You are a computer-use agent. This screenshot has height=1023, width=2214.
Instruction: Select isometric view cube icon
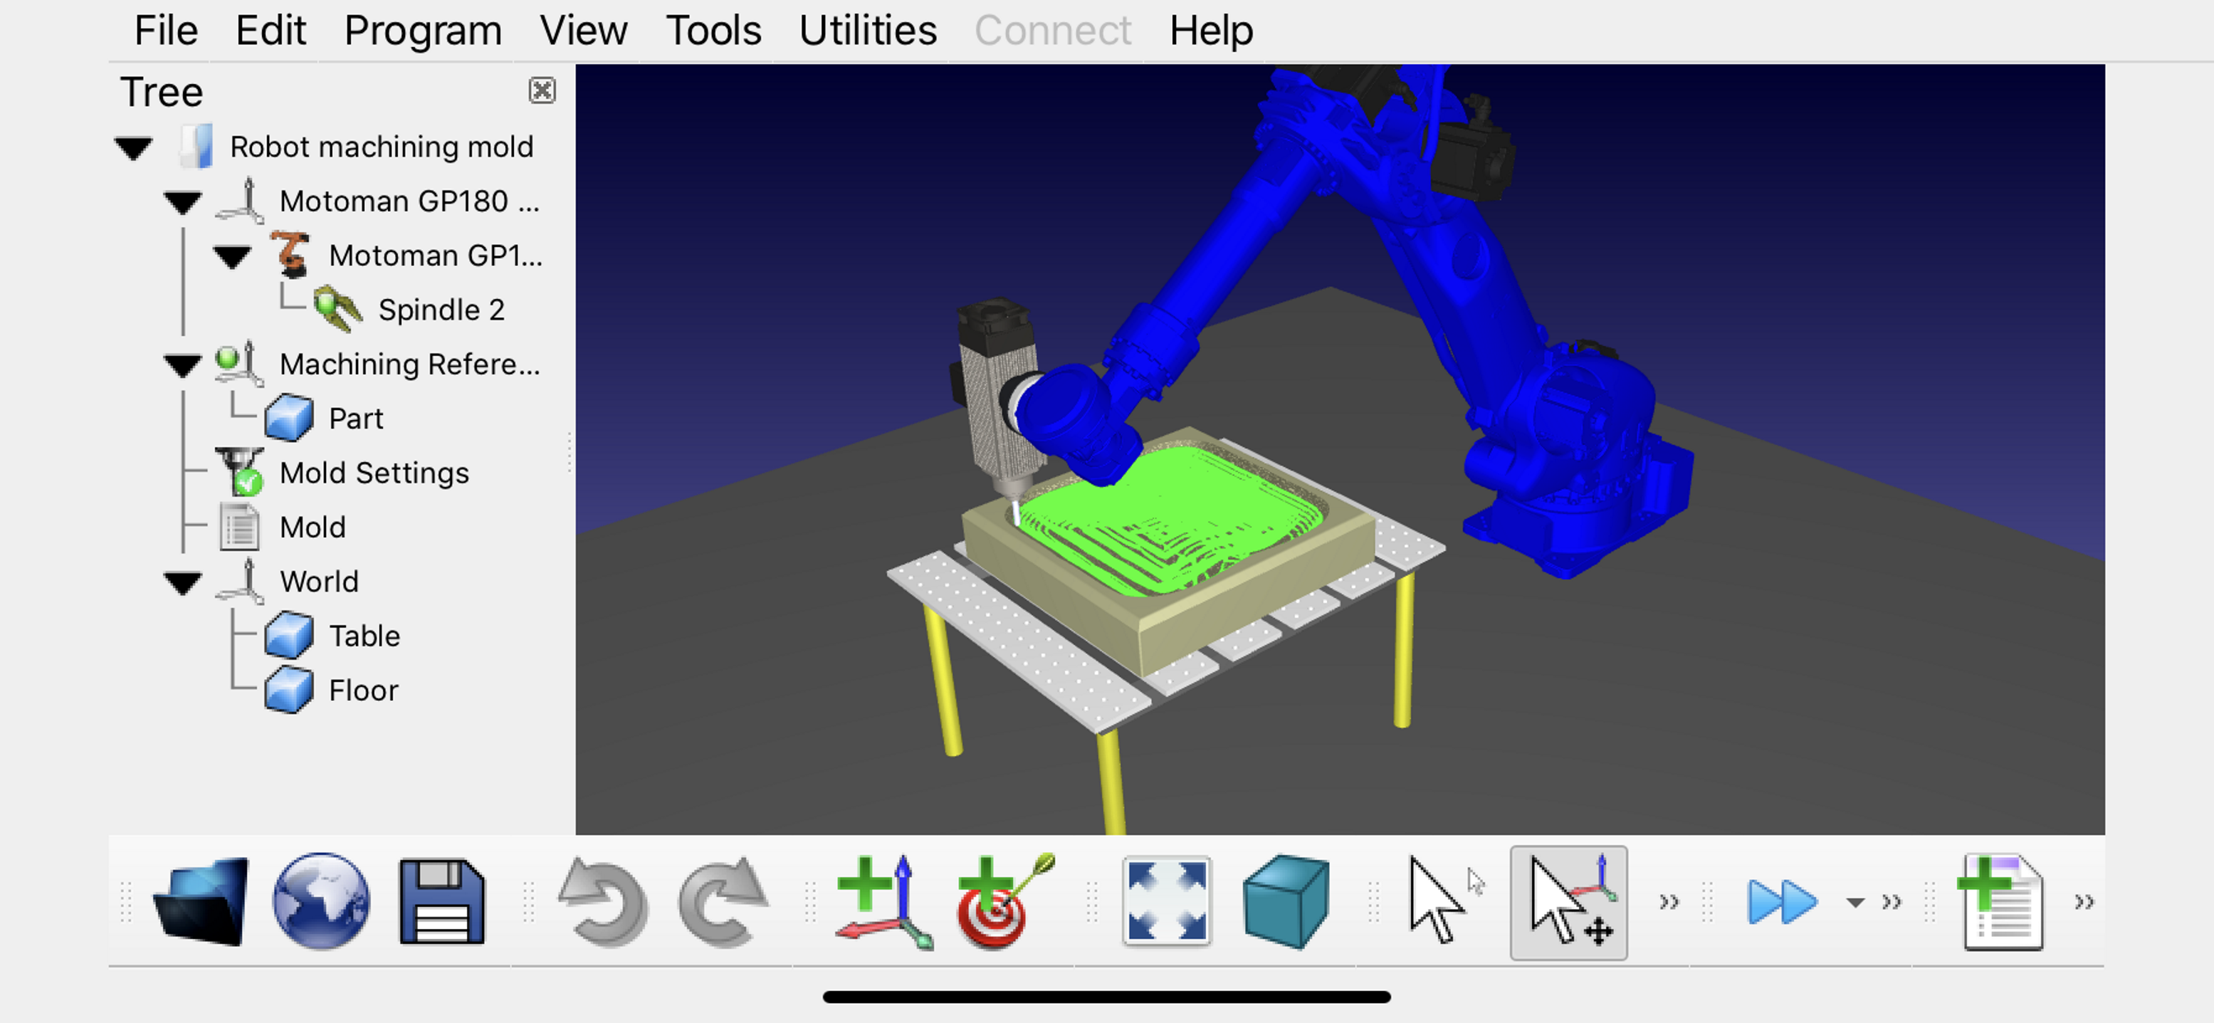tap(1286, 901)
